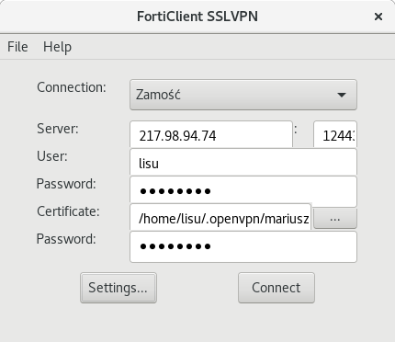This screenshot has height=342, width=395.
Task: Open the File menu
Action: [x=17, y=47]
